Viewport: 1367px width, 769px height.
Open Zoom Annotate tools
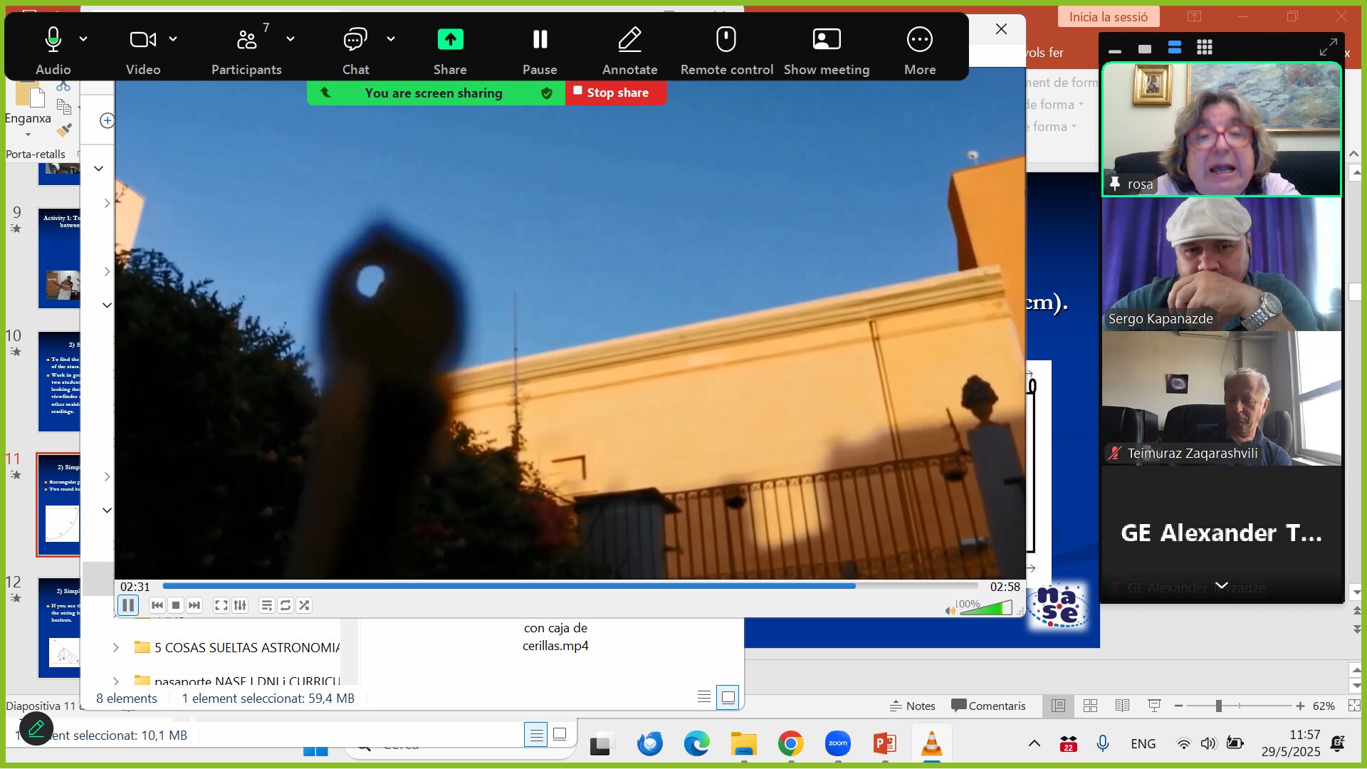coord(629,48)
